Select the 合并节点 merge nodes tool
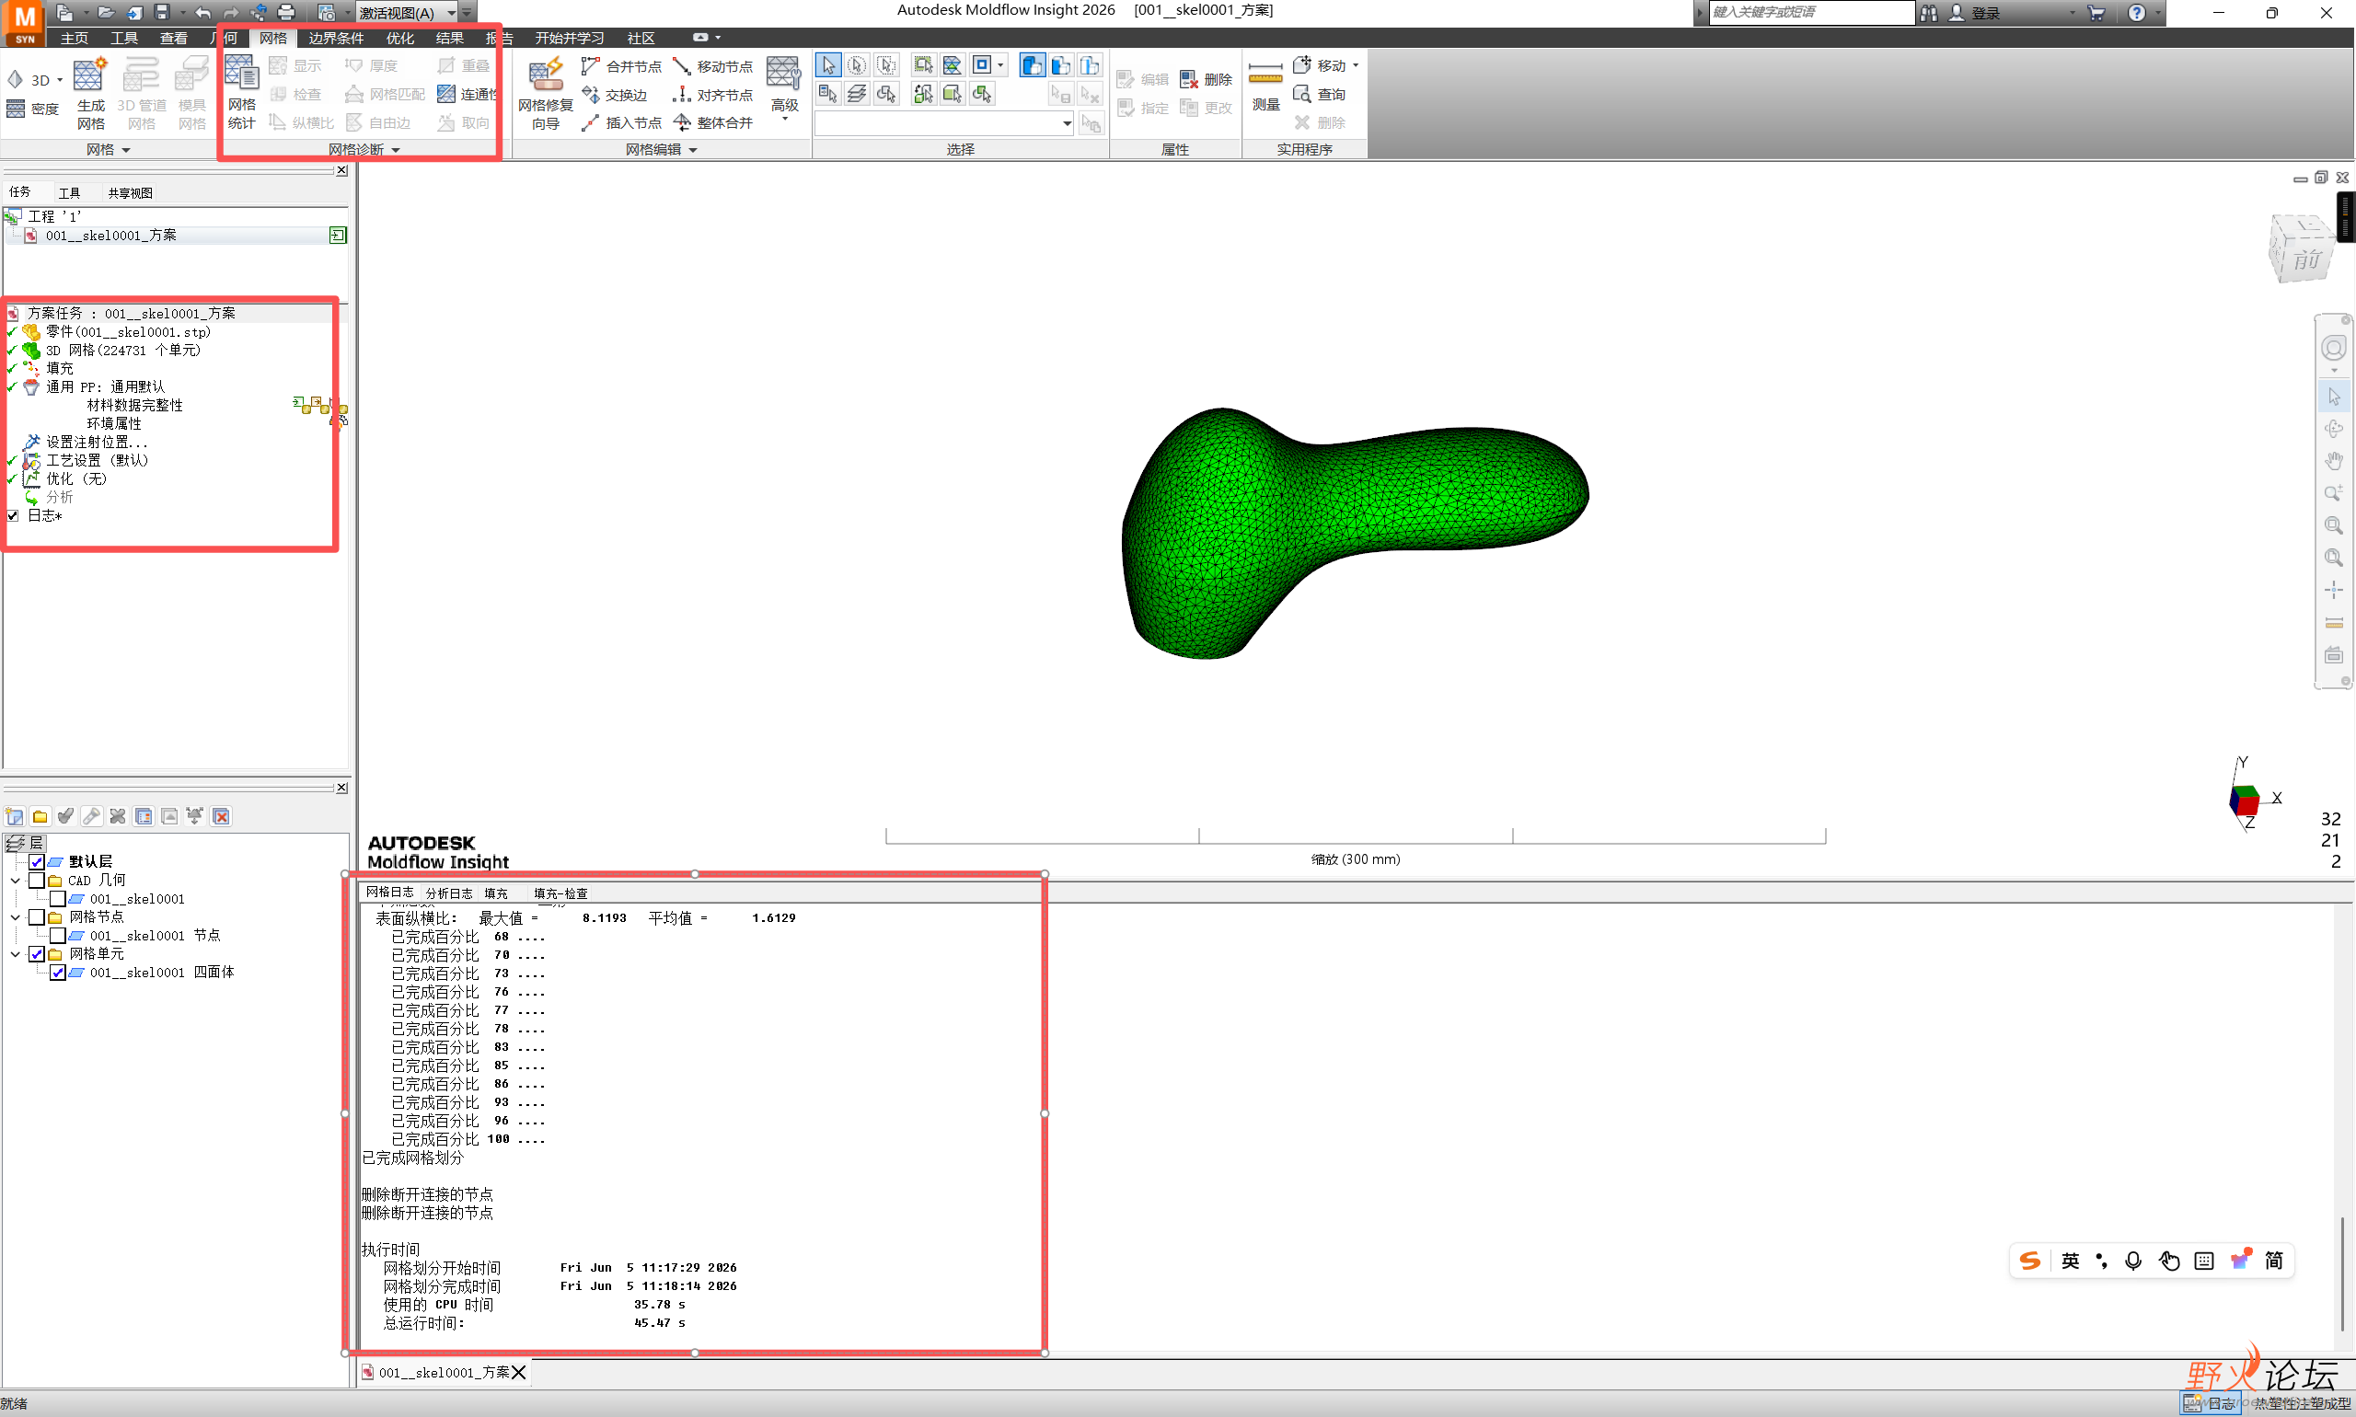2356x1417 pixels. tap(622, 66)
